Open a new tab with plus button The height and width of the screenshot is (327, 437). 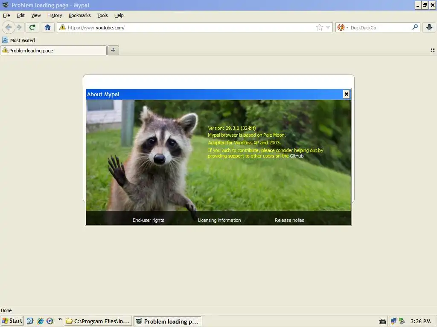(113, 50)
